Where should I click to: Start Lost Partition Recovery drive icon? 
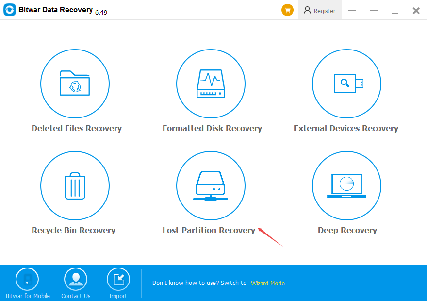click(211, 186)
